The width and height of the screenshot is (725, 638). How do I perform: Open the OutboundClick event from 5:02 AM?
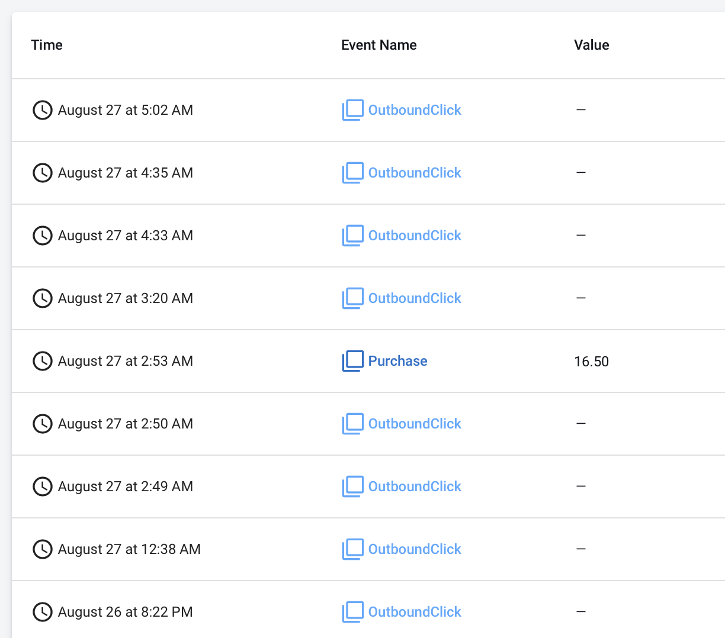point(415,110)
